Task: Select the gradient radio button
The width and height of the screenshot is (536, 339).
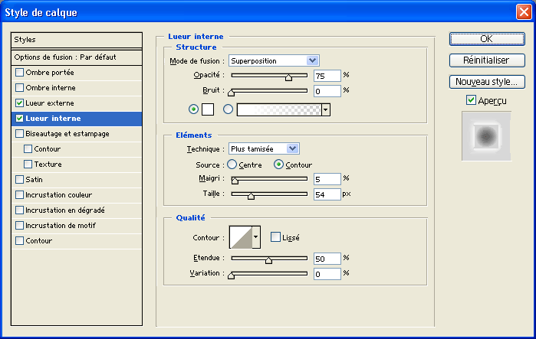Action: coord(228,109)
